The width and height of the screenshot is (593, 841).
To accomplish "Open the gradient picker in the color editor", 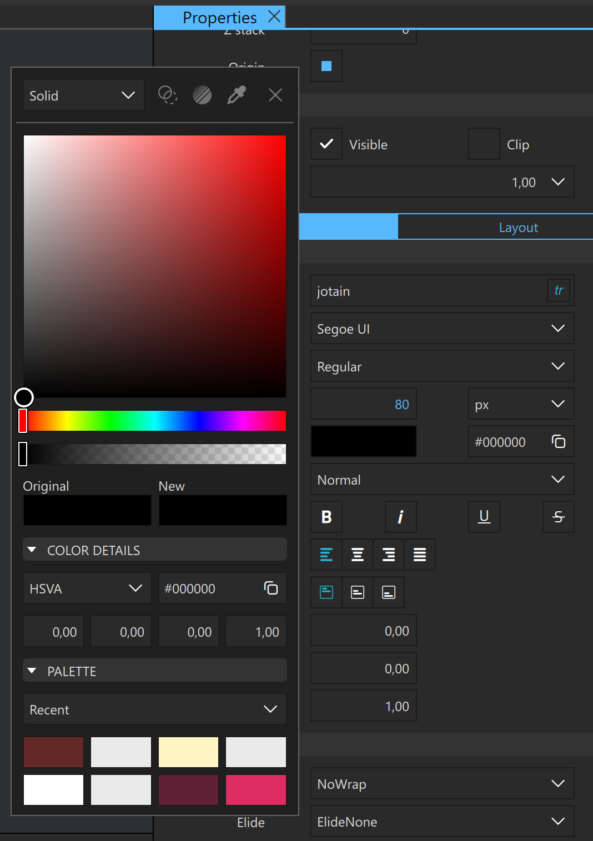I will tap(202, 95).
